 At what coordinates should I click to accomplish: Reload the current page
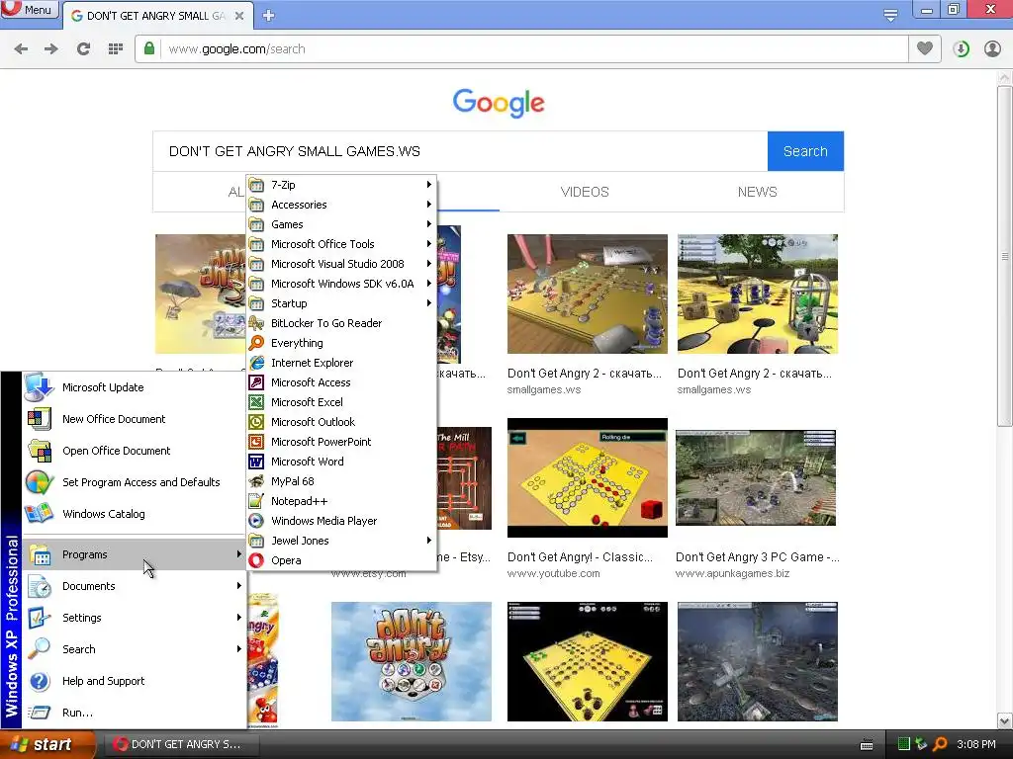pyautogui.click(x=83, y=49)
